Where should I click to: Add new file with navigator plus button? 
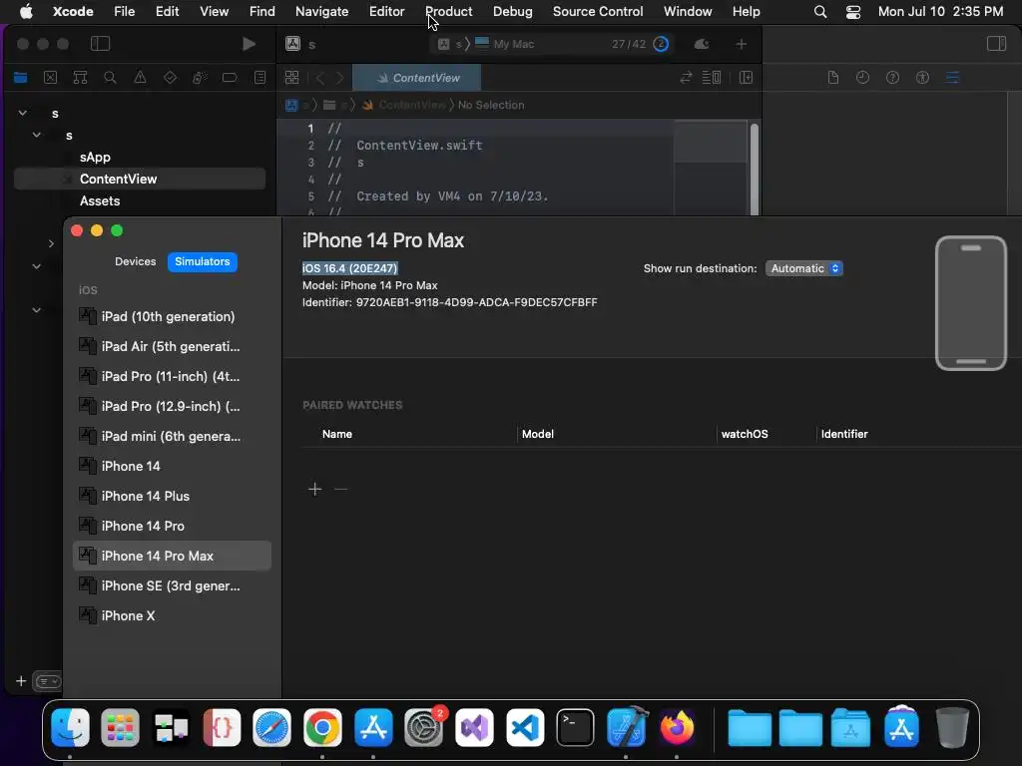tap(21, 680)
